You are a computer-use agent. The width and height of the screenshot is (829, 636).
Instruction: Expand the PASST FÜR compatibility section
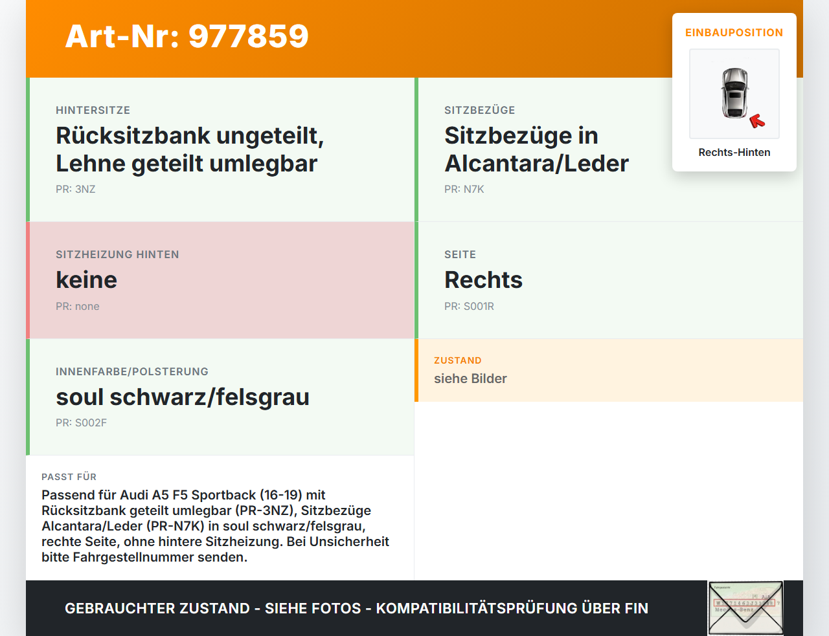coord(220,518)
